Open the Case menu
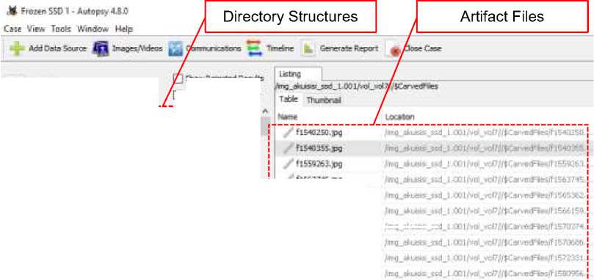This screenshot has width=594, height=280. tap(12, 29)
